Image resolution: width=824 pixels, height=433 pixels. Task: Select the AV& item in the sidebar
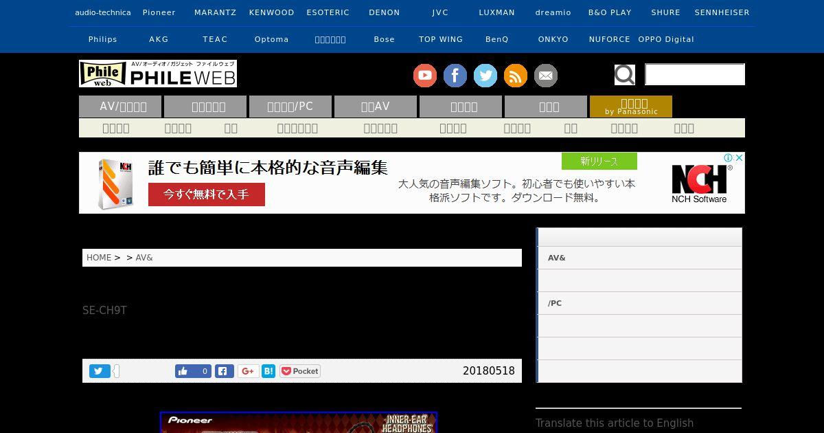[x=639, y=258]
